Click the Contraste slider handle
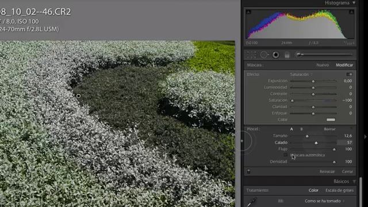This screenshot has height=207, width=368. [313, 94]
